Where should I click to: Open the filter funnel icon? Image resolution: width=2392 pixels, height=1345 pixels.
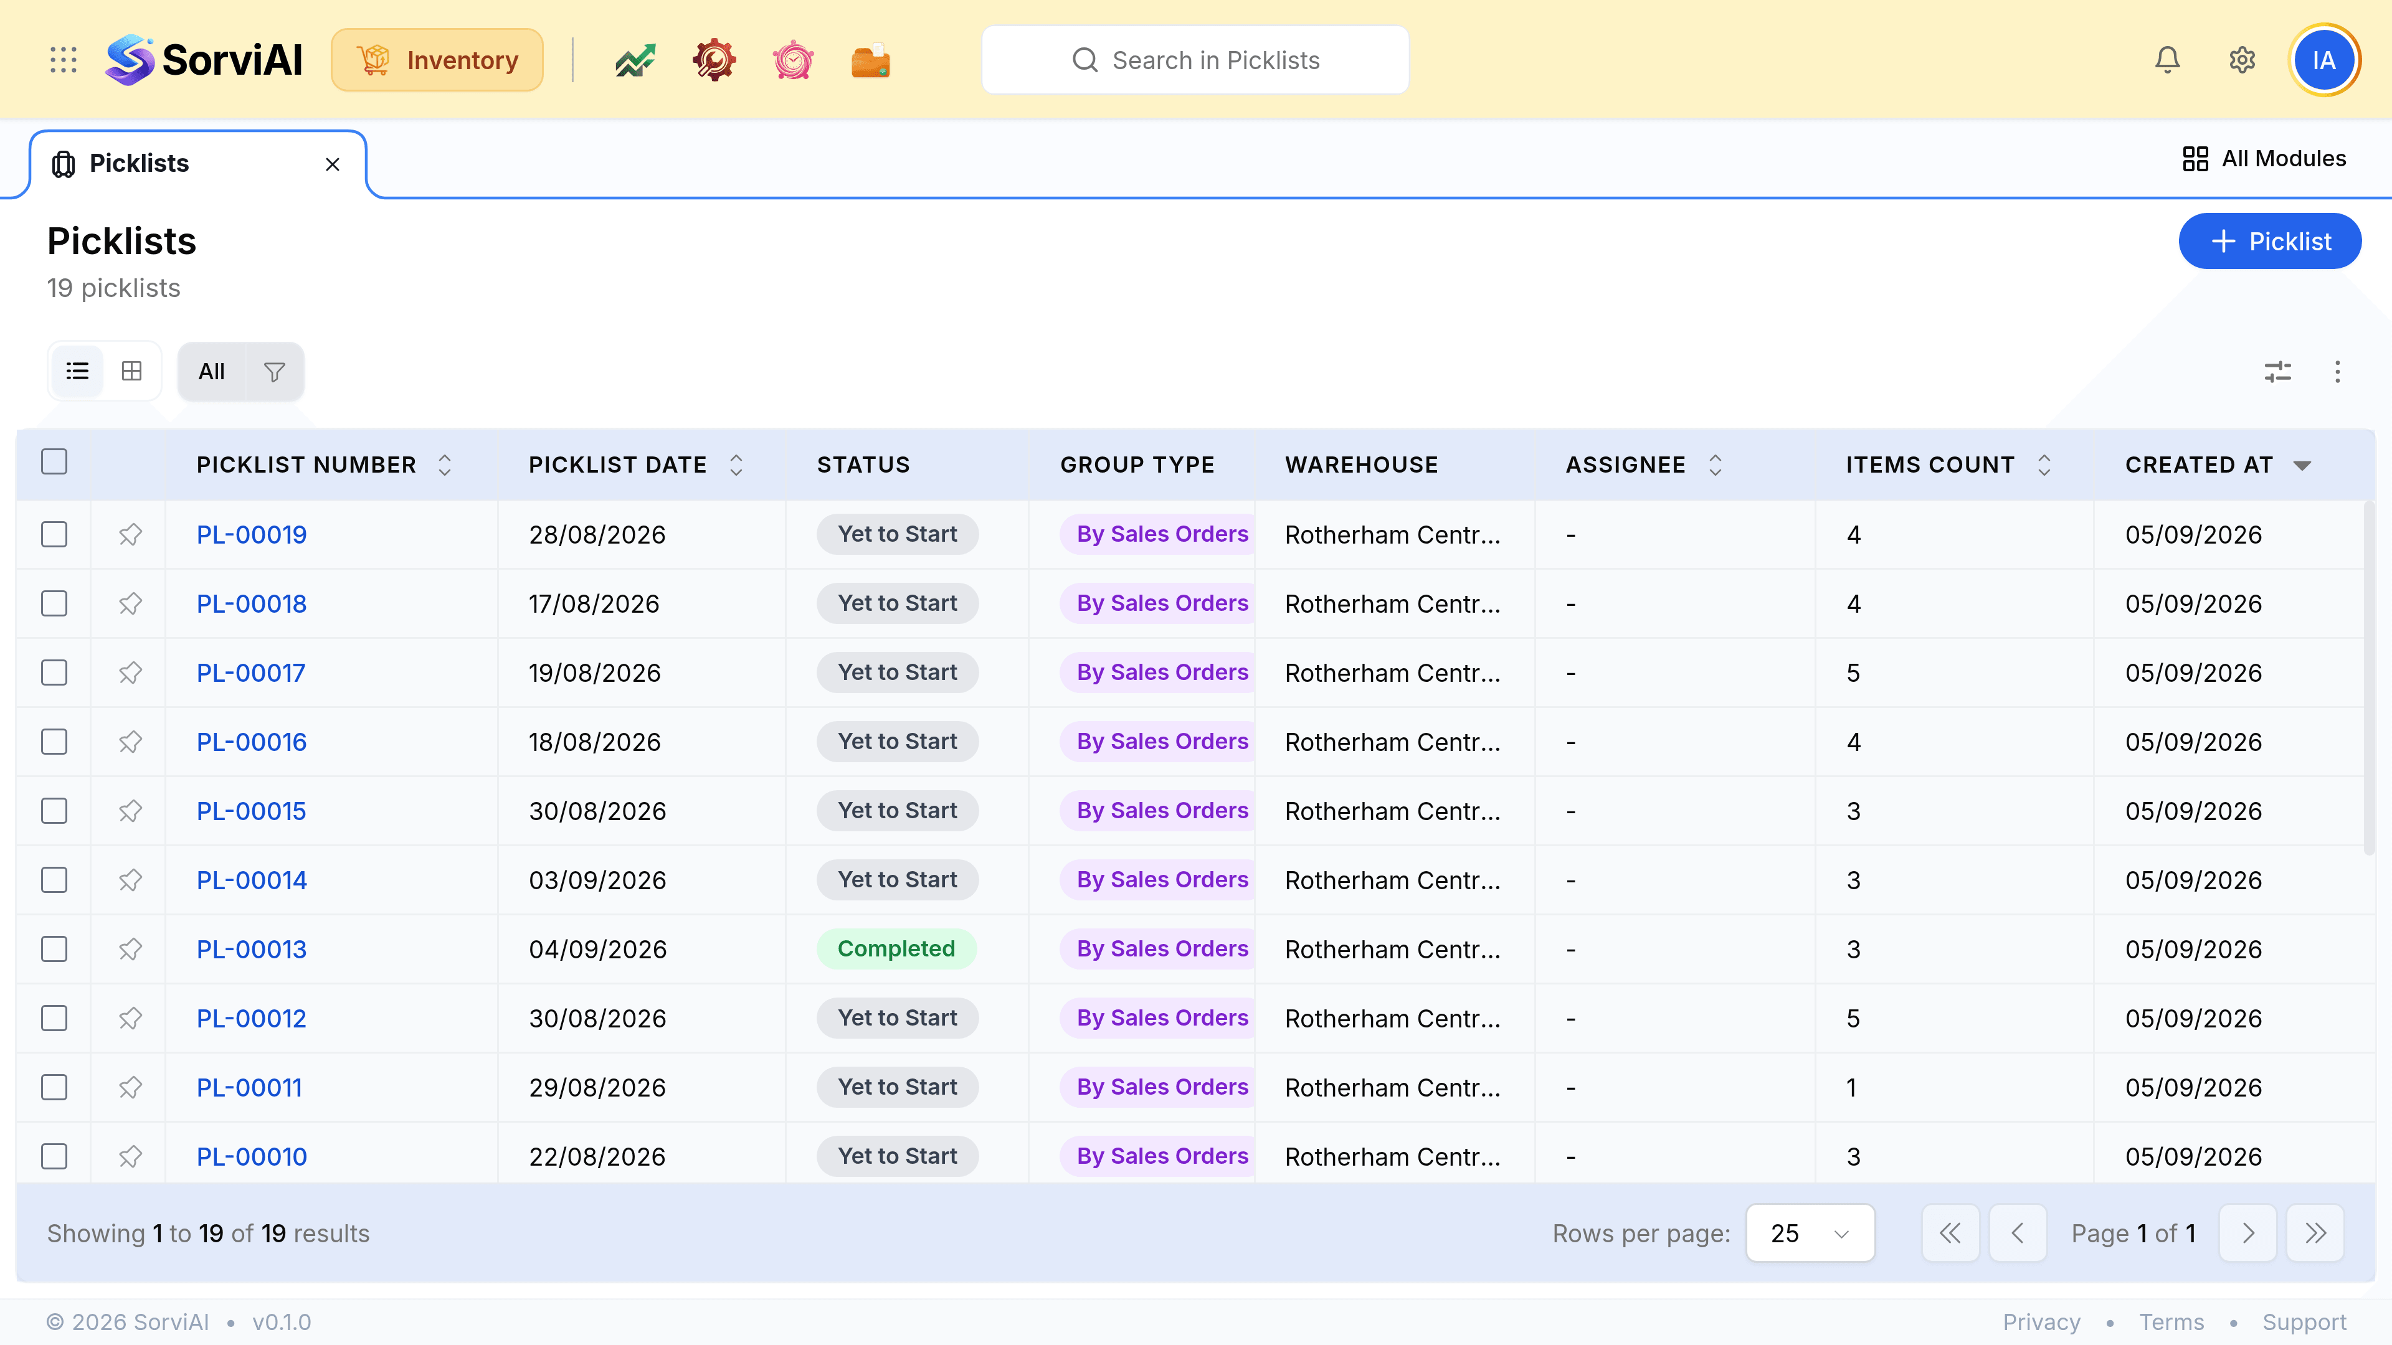point(274,372)
